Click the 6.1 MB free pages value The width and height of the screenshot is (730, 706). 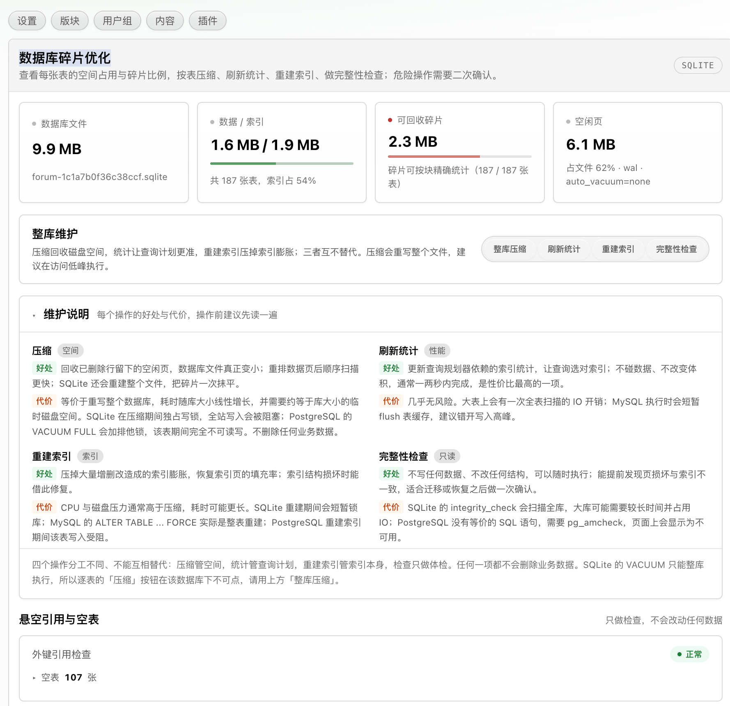[591, 144]
